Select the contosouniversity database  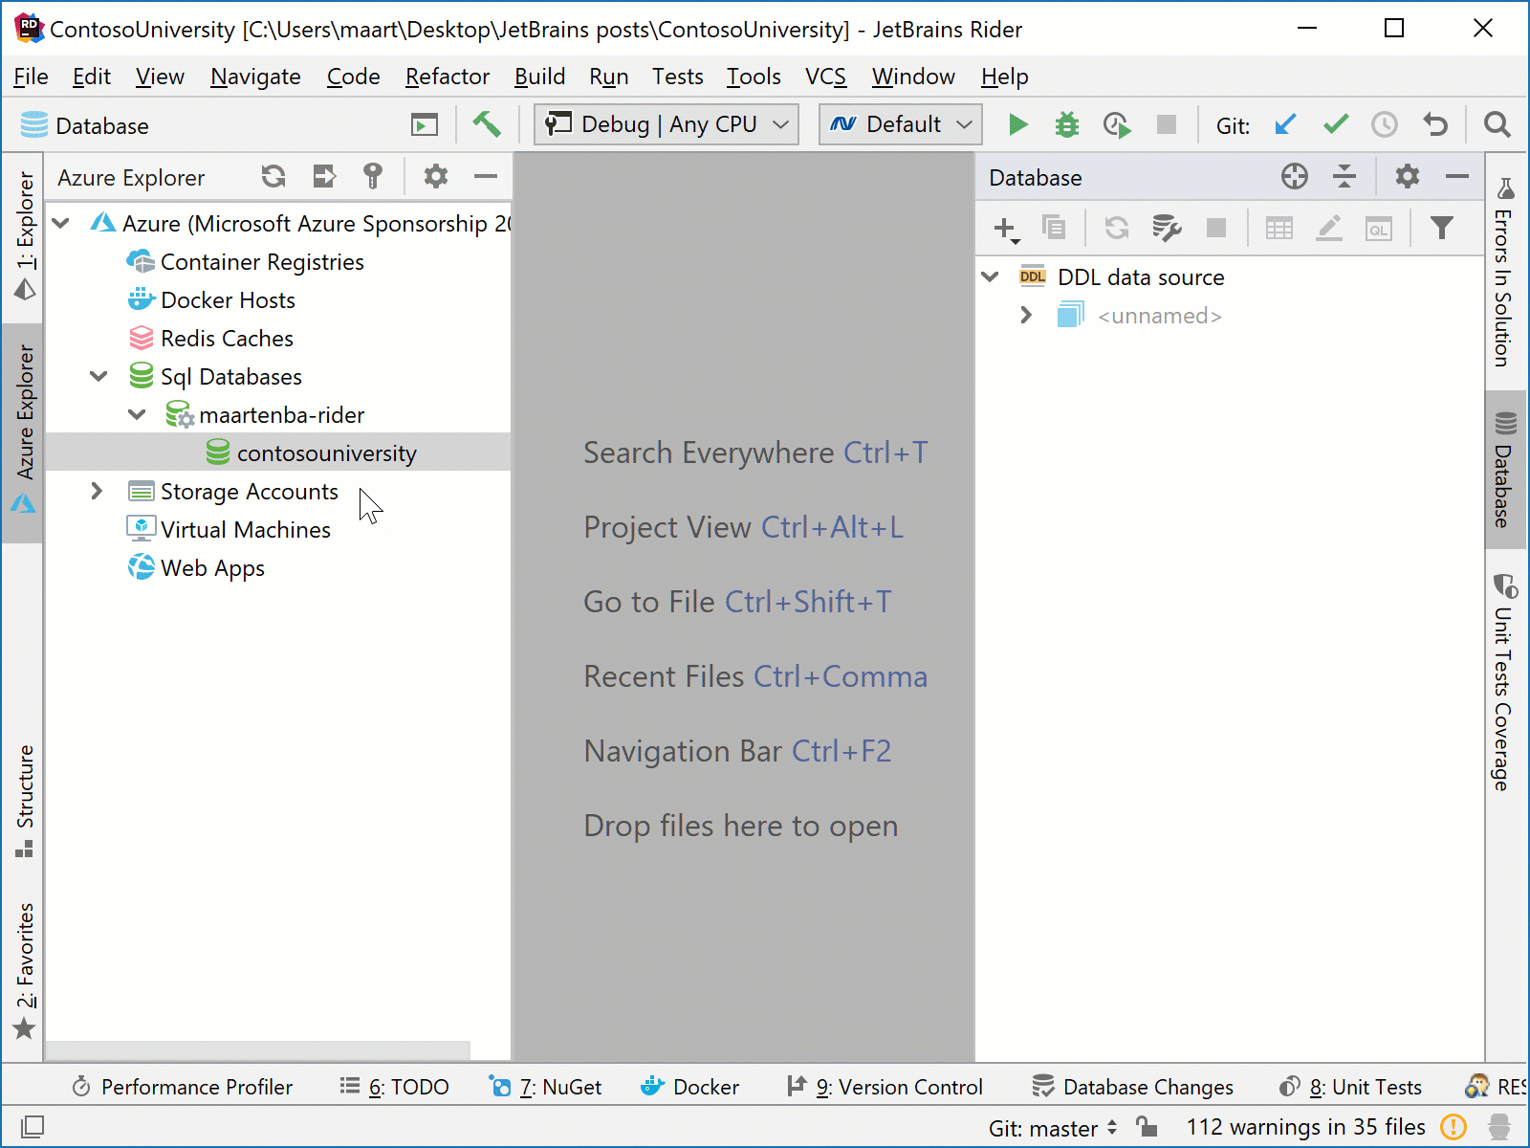coord(327,453)
